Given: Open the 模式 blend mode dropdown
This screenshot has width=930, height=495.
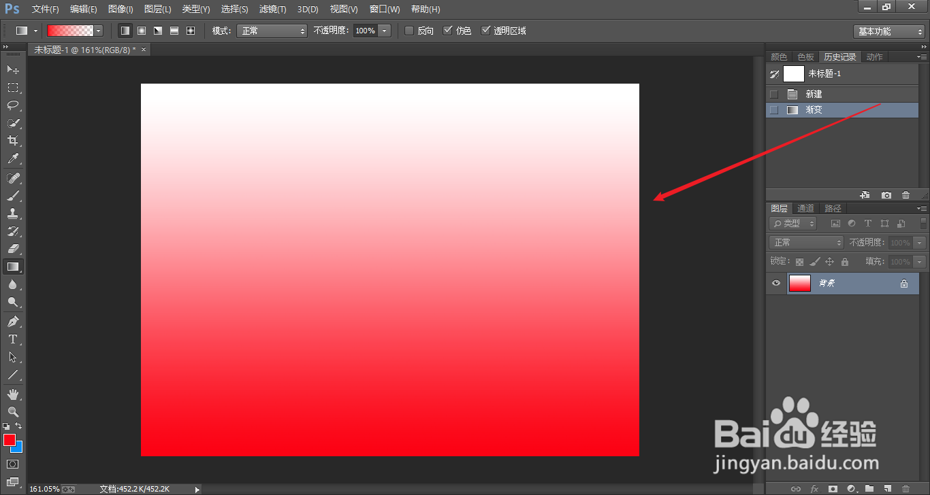Looking at the screenshot, I should click(272, 31).
